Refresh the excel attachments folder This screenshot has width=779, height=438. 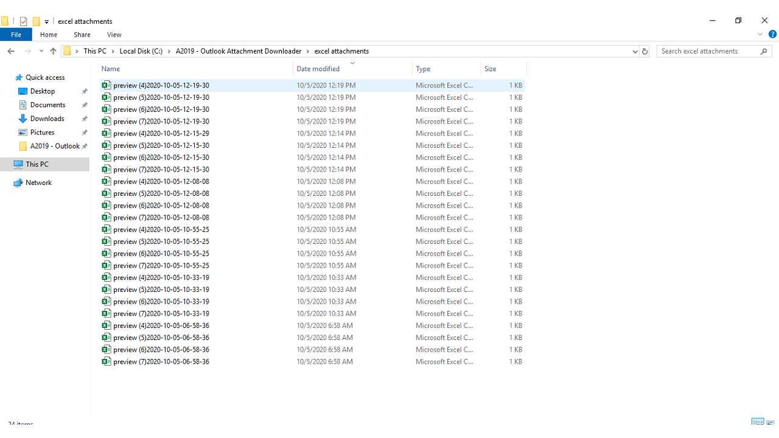645,51
